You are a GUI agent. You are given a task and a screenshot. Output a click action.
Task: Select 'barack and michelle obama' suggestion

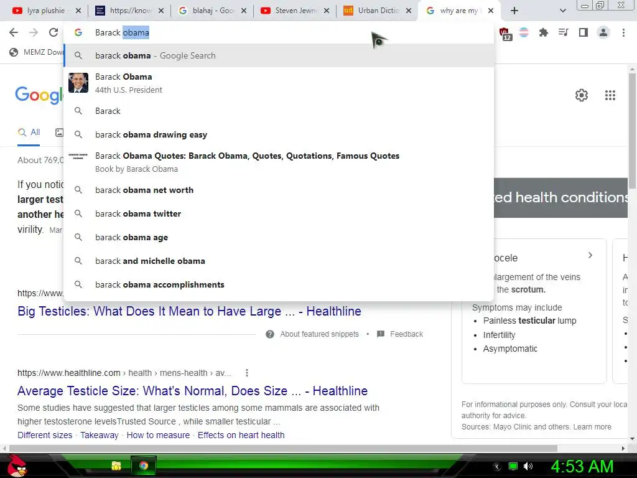279,261
